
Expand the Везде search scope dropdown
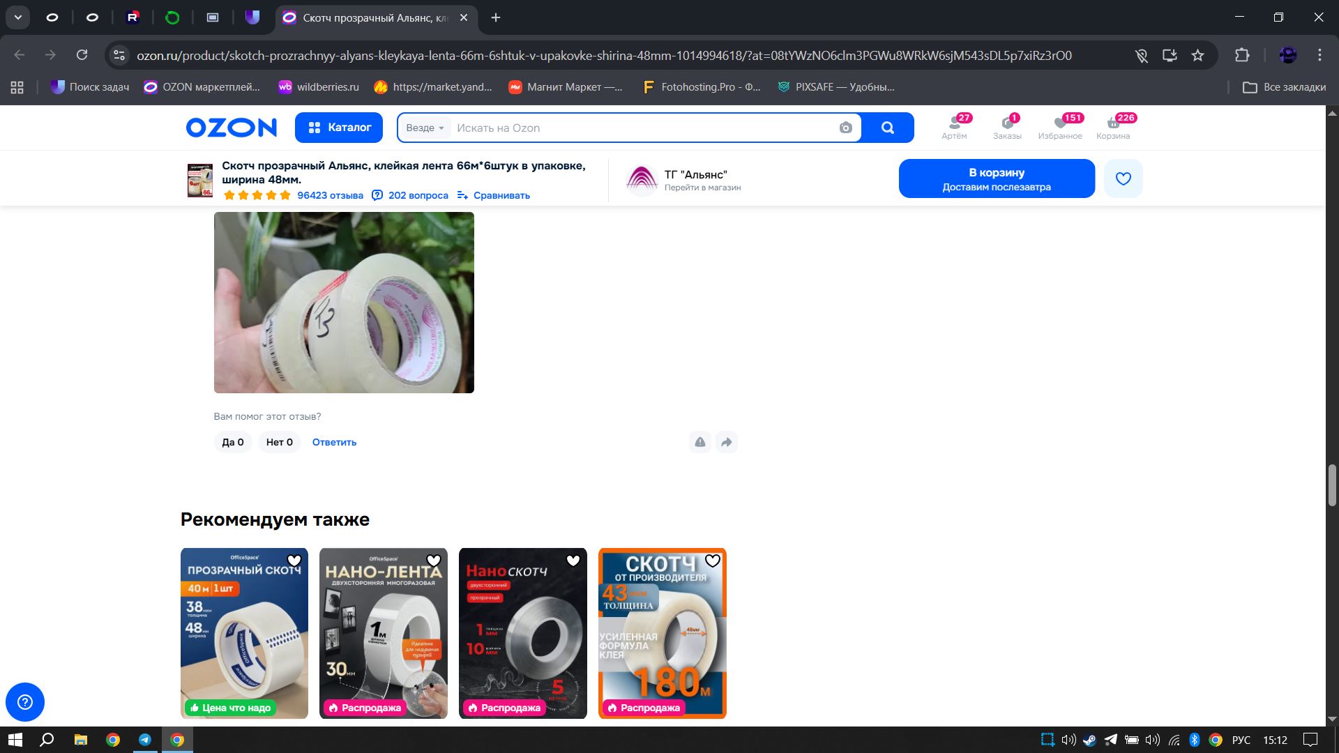coord(425,128)
